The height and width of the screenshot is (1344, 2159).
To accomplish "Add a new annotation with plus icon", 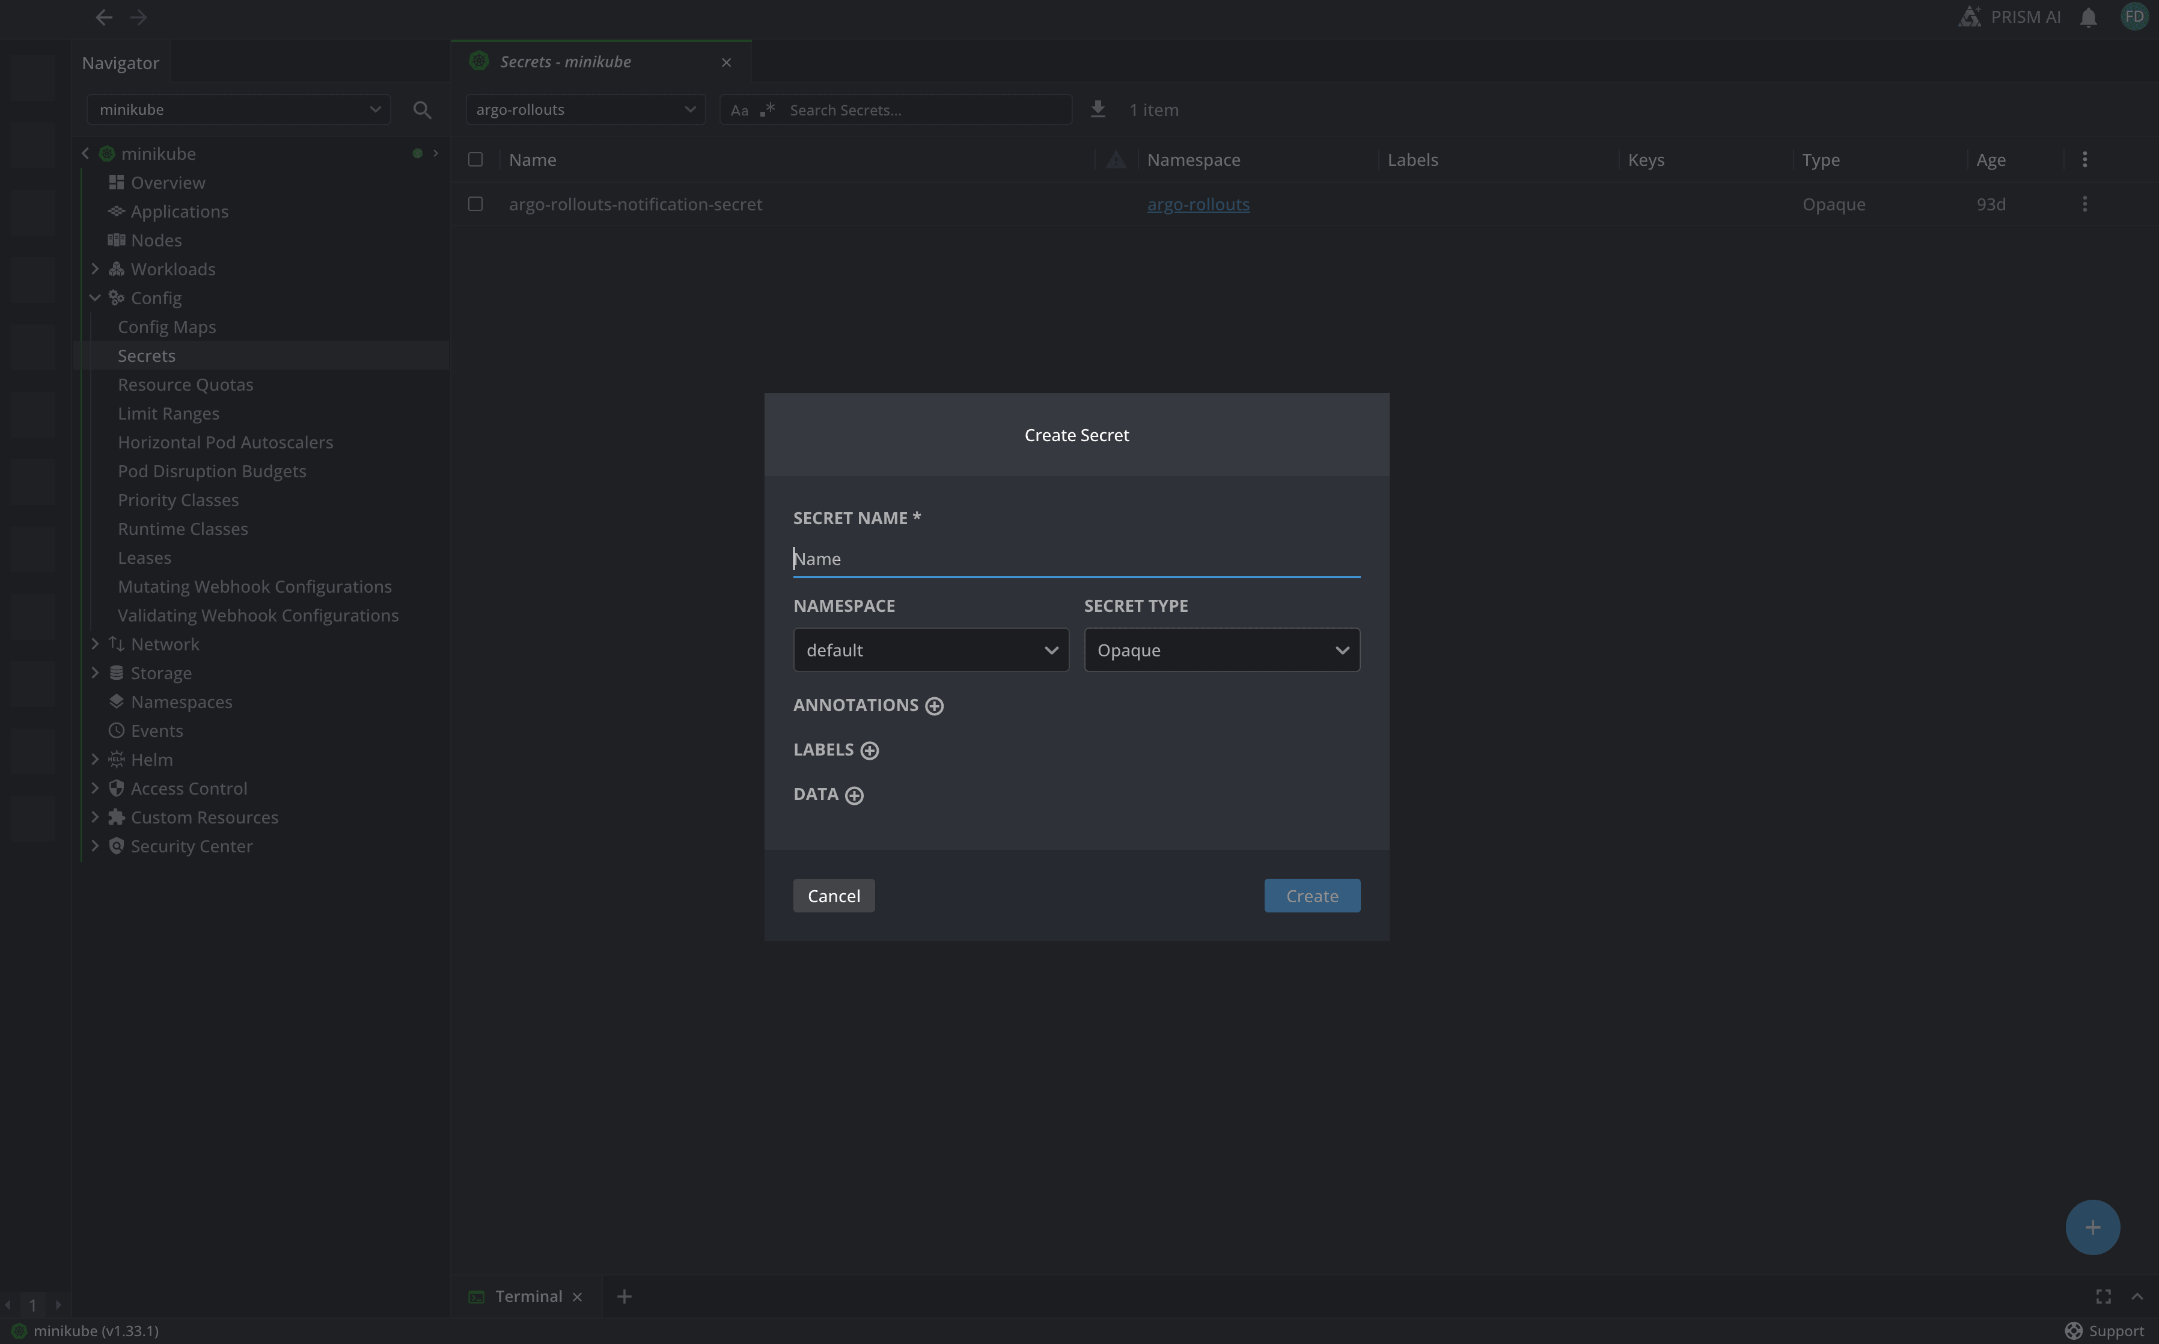I will tap(933, 706).
